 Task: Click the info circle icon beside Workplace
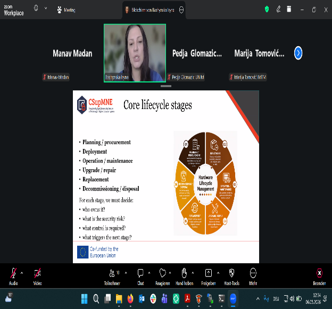pyautogui.click(x=36, y=8)
